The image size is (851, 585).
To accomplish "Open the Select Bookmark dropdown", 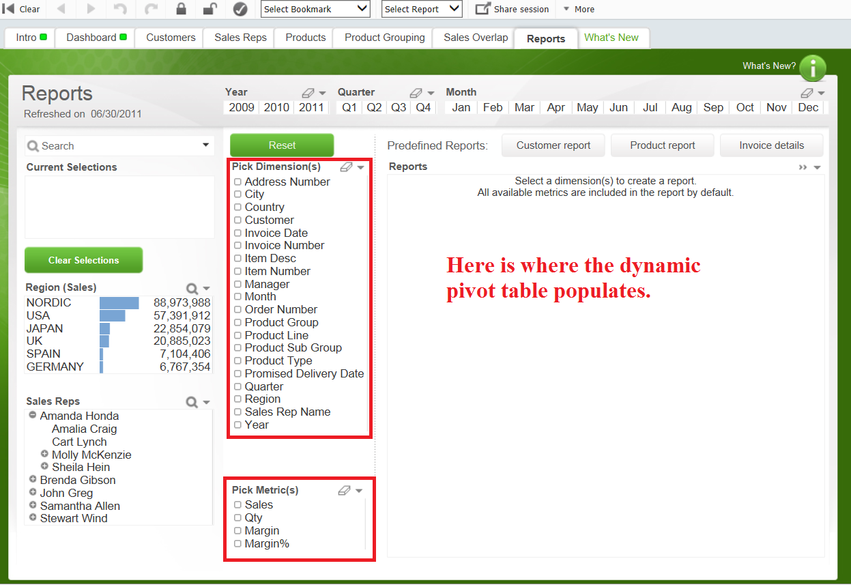I will tap(315, 9).
